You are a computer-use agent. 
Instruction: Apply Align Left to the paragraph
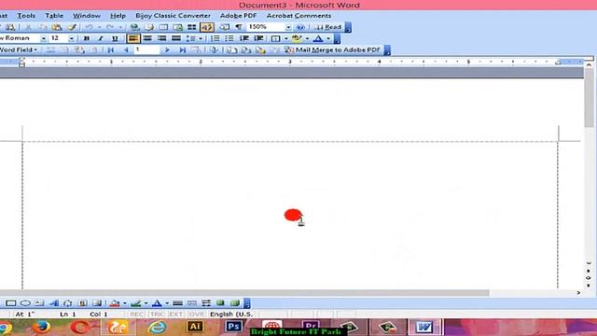coord(133,38)
